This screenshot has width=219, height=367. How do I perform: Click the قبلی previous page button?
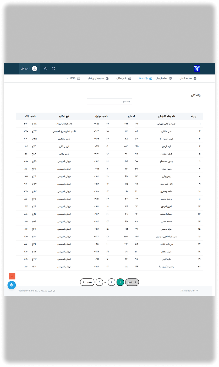(132, 282)
